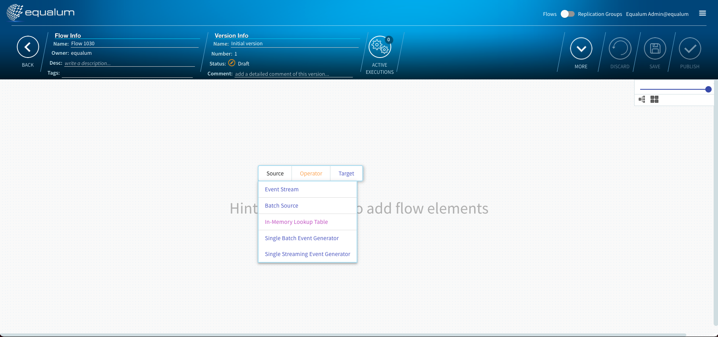
Task: Click the Owner value 'equalum'
Action: point(81,53)
